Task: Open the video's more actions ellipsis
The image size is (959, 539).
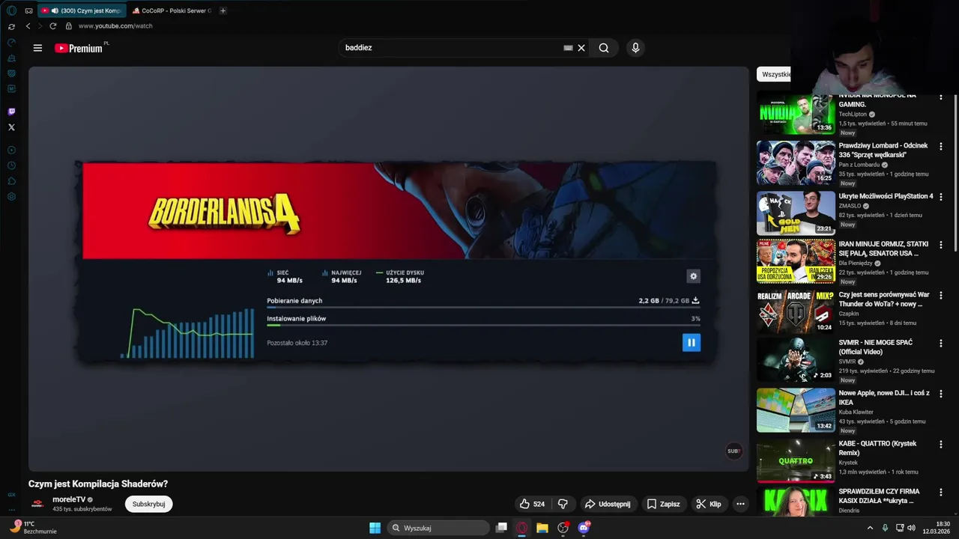Action: (x=740, y=504)
